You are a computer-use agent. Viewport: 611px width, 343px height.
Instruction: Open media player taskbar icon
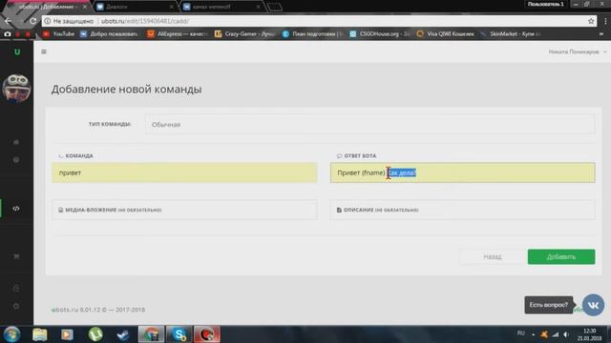[x=67, y=334]
